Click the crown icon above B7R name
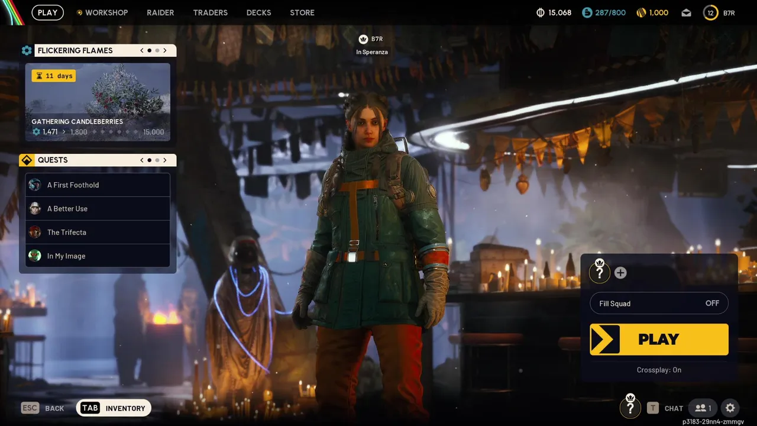This screenshot has width=757, height=426. click(x=363, y=39)
